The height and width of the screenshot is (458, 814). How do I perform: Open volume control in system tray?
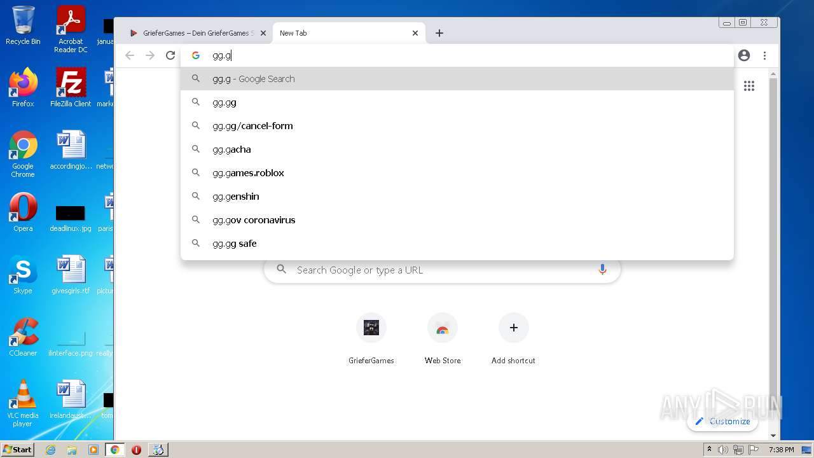tap(723, 450)
